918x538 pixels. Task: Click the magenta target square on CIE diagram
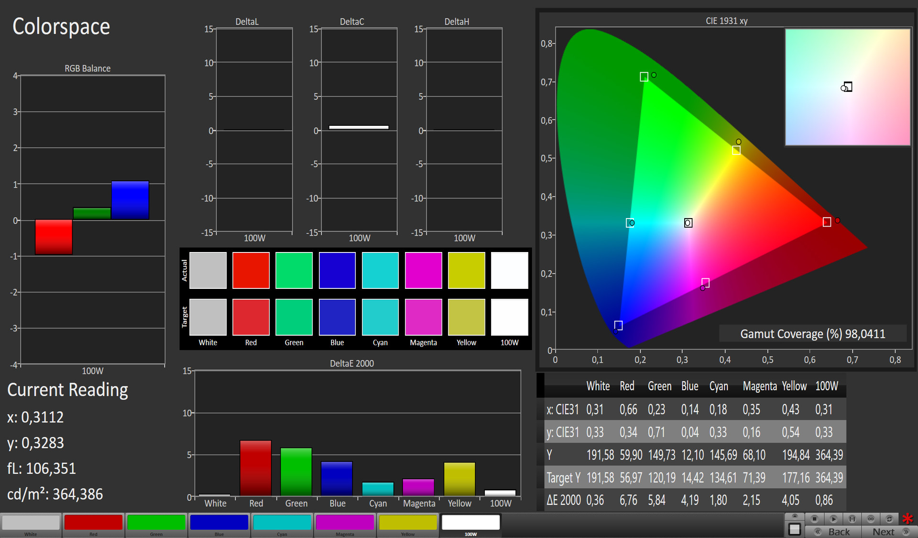pos(705,283)
